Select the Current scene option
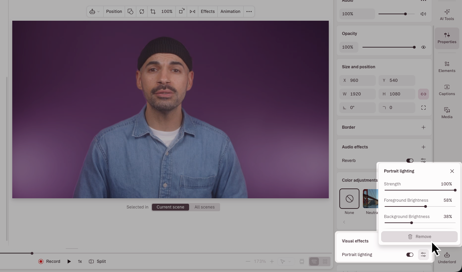 [x=170, y=207]
